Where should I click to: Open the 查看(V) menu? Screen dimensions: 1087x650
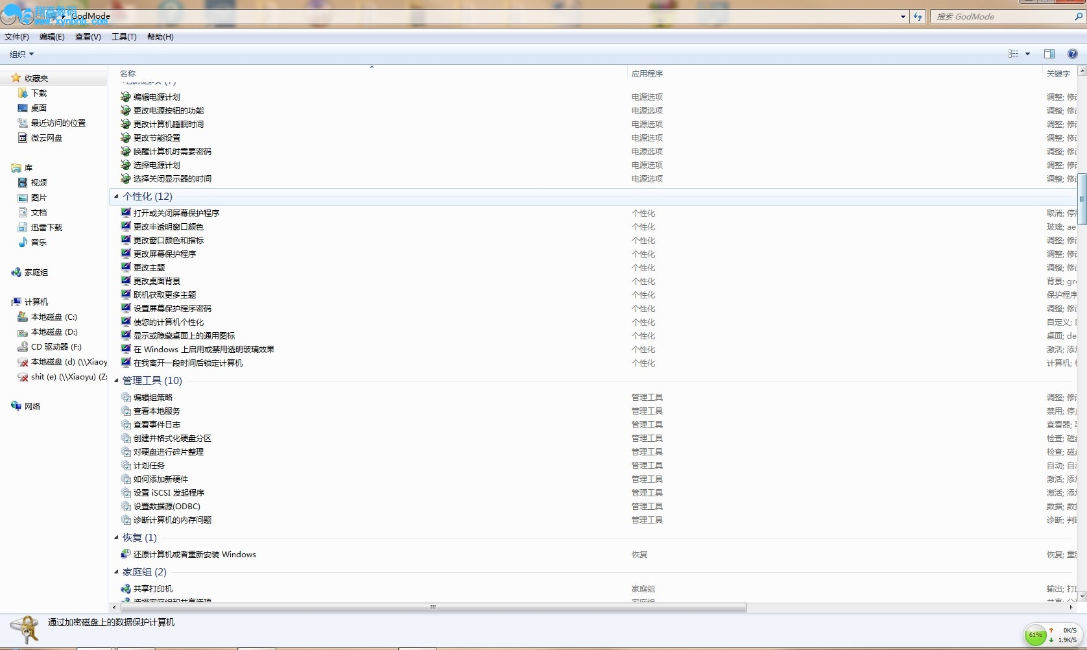coord(88,37)
